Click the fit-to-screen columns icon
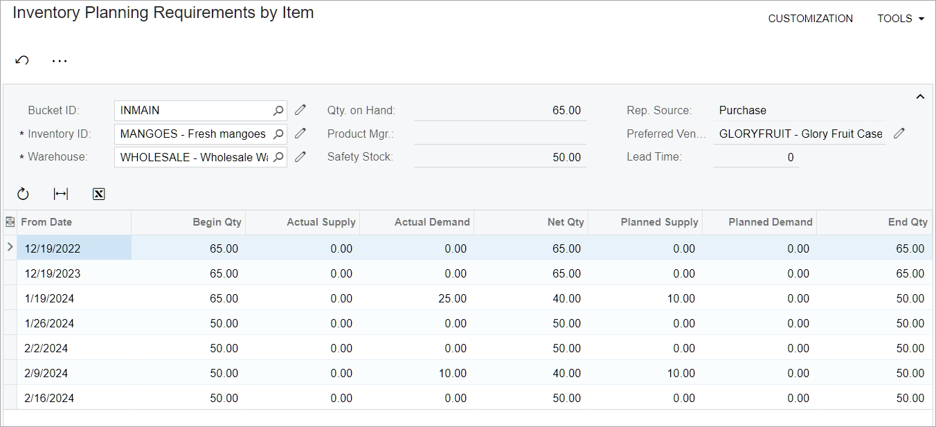 61,194
